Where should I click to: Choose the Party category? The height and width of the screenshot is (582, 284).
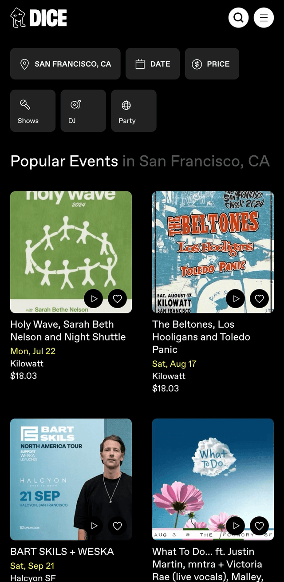click(x=134, y=111)
